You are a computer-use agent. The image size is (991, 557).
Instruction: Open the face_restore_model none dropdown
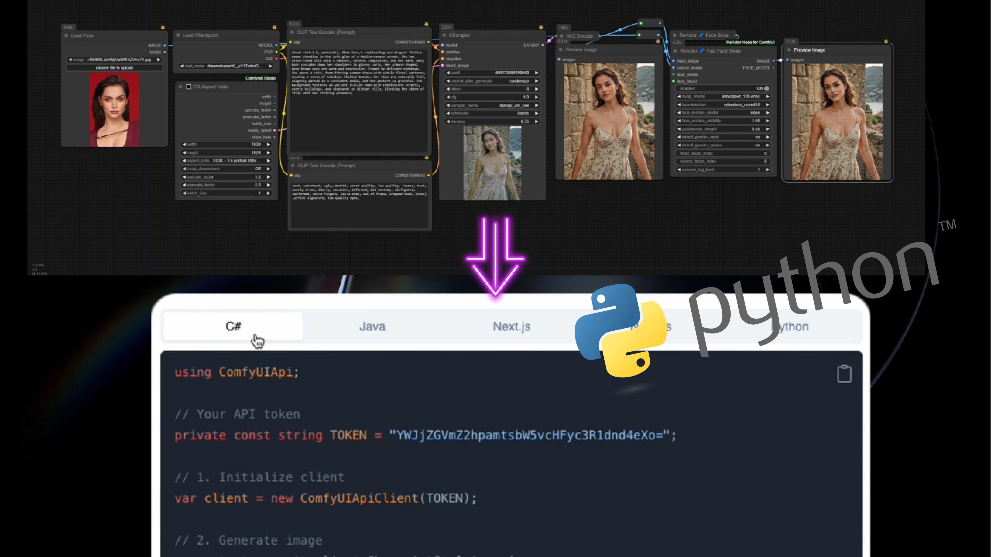(x=723, y=113)
